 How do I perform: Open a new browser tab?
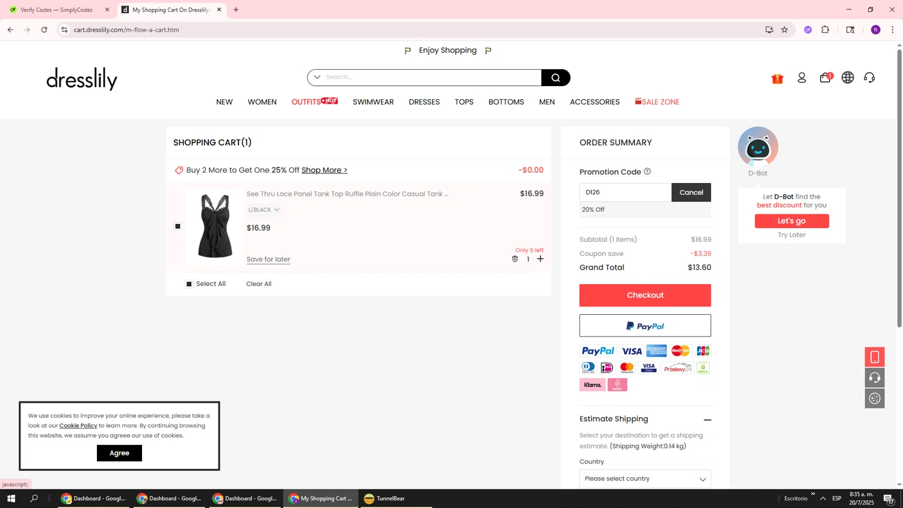tap(236, 10)
